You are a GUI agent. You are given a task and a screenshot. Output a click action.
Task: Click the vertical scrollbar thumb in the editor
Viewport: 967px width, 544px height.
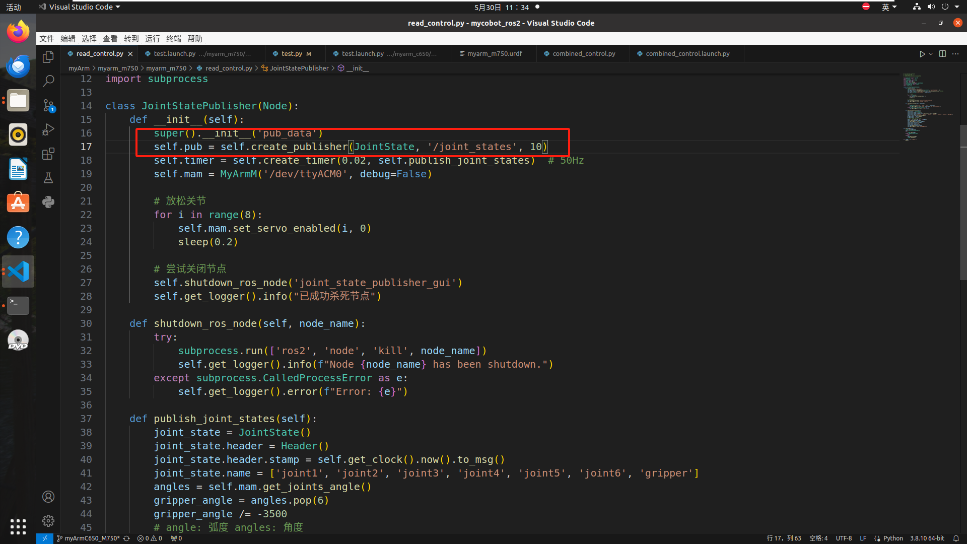click(963, 201)
